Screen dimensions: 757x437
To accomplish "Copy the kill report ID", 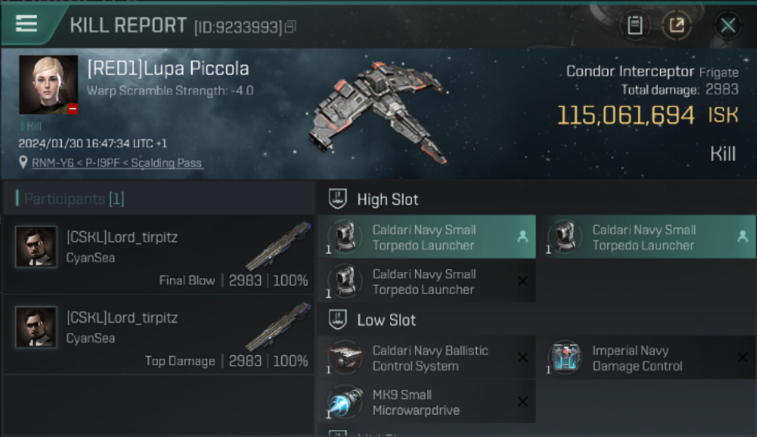I will pos(290,27).
